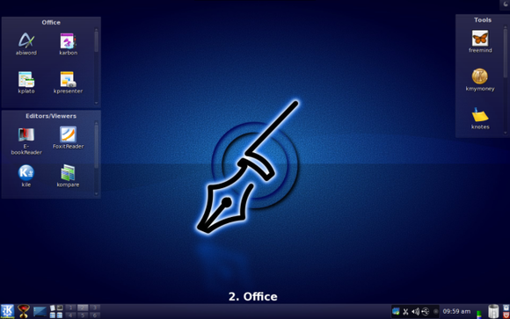Open the USB device notifier tray icon
The width and height of the screenshot is (510, 319).
point(425,311)
